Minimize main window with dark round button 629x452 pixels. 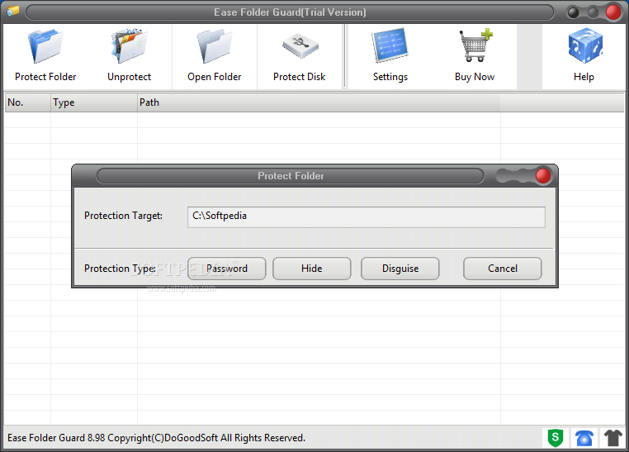click(x=573, y=13)
